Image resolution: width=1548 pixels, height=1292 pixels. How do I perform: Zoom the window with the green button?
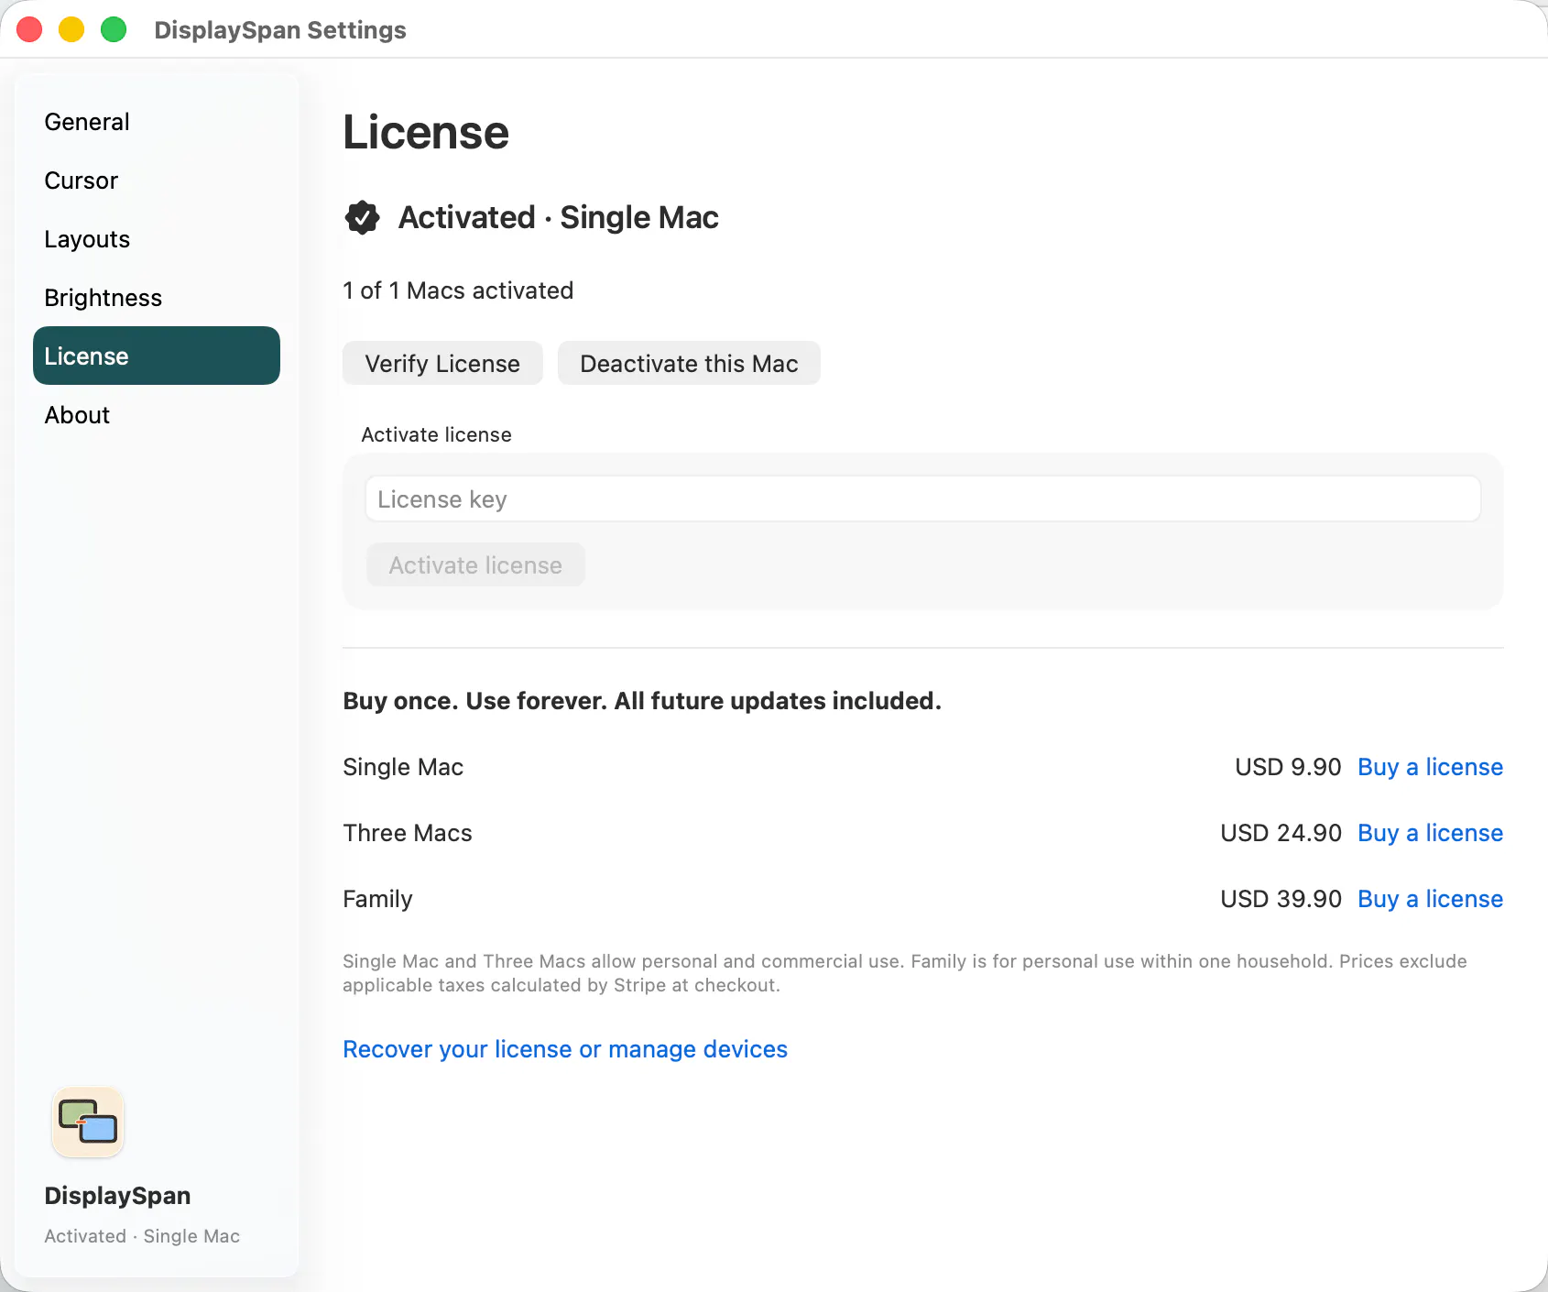click(114, 29)
